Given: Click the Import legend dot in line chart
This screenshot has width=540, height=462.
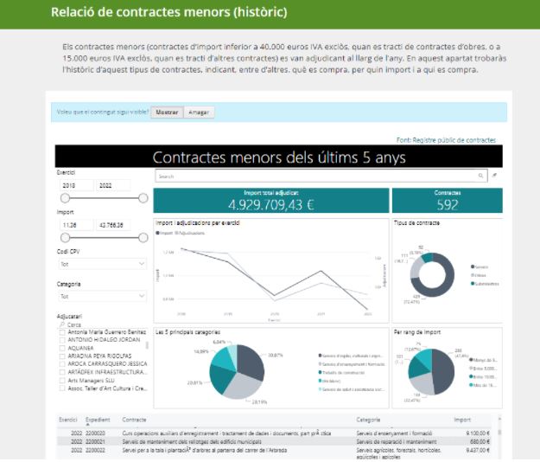Looking at the screenshot, I should click(158, 233).
